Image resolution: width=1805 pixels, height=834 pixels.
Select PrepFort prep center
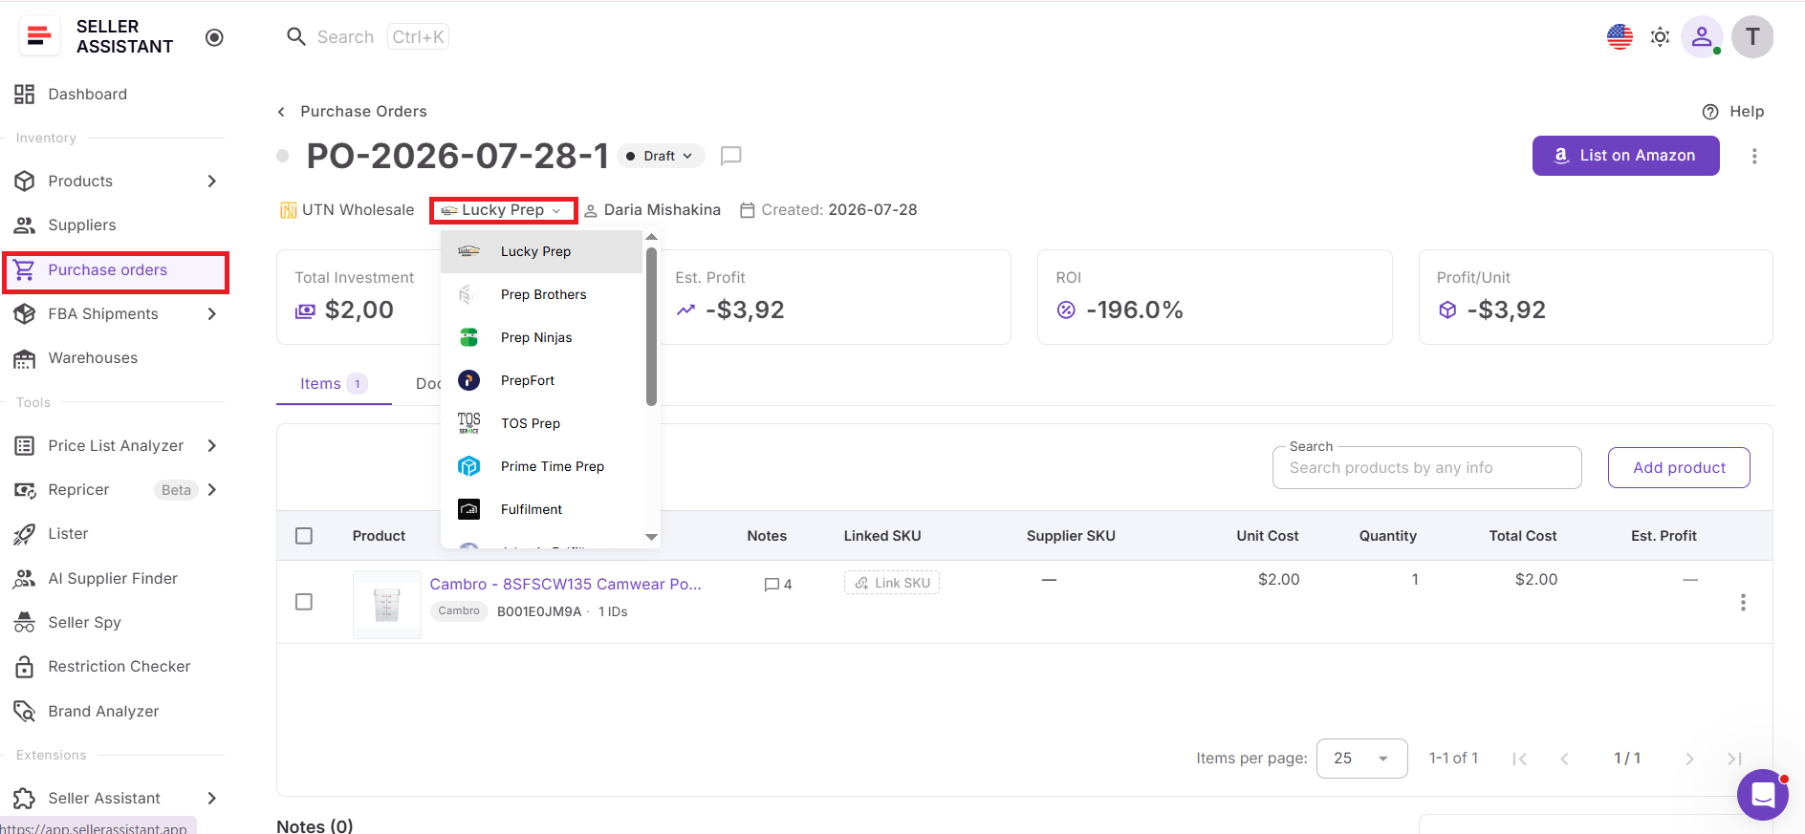tap(541, 380)
